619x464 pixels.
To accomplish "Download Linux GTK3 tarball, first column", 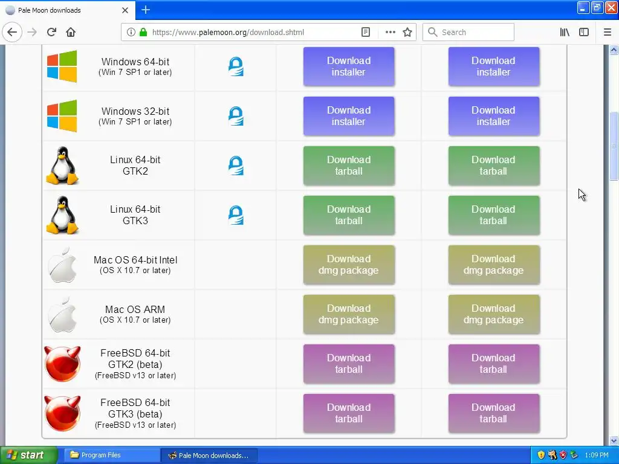I will [x=349, y=215].
